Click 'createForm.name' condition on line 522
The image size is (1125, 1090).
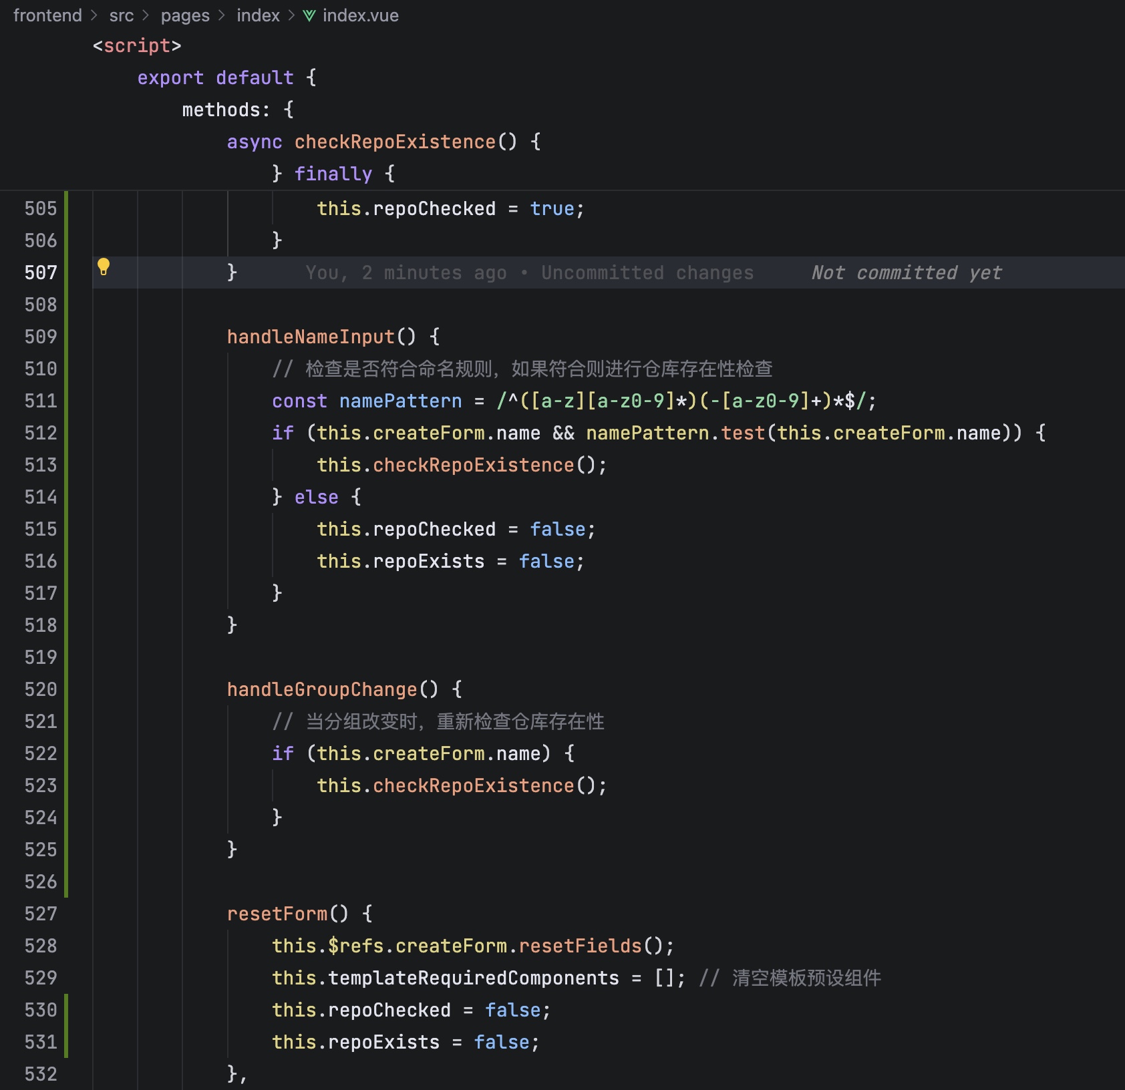[x=456, y=753]
